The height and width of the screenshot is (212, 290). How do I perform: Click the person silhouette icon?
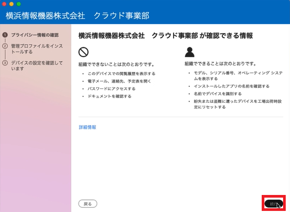click(190, 52)
